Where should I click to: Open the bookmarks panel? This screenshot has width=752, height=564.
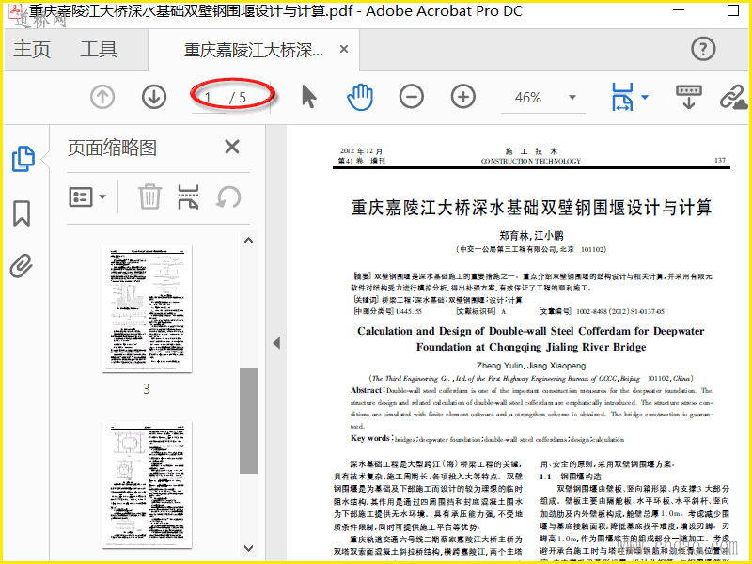click(x=22, y=213)
